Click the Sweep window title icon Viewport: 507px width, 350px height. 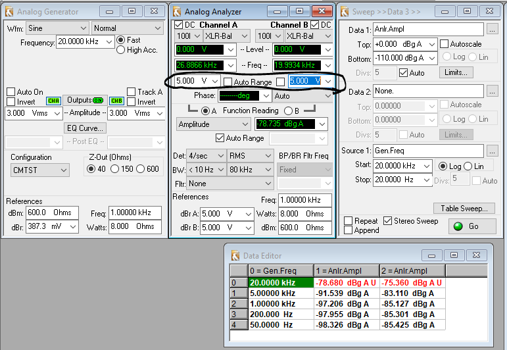[345, 12]
